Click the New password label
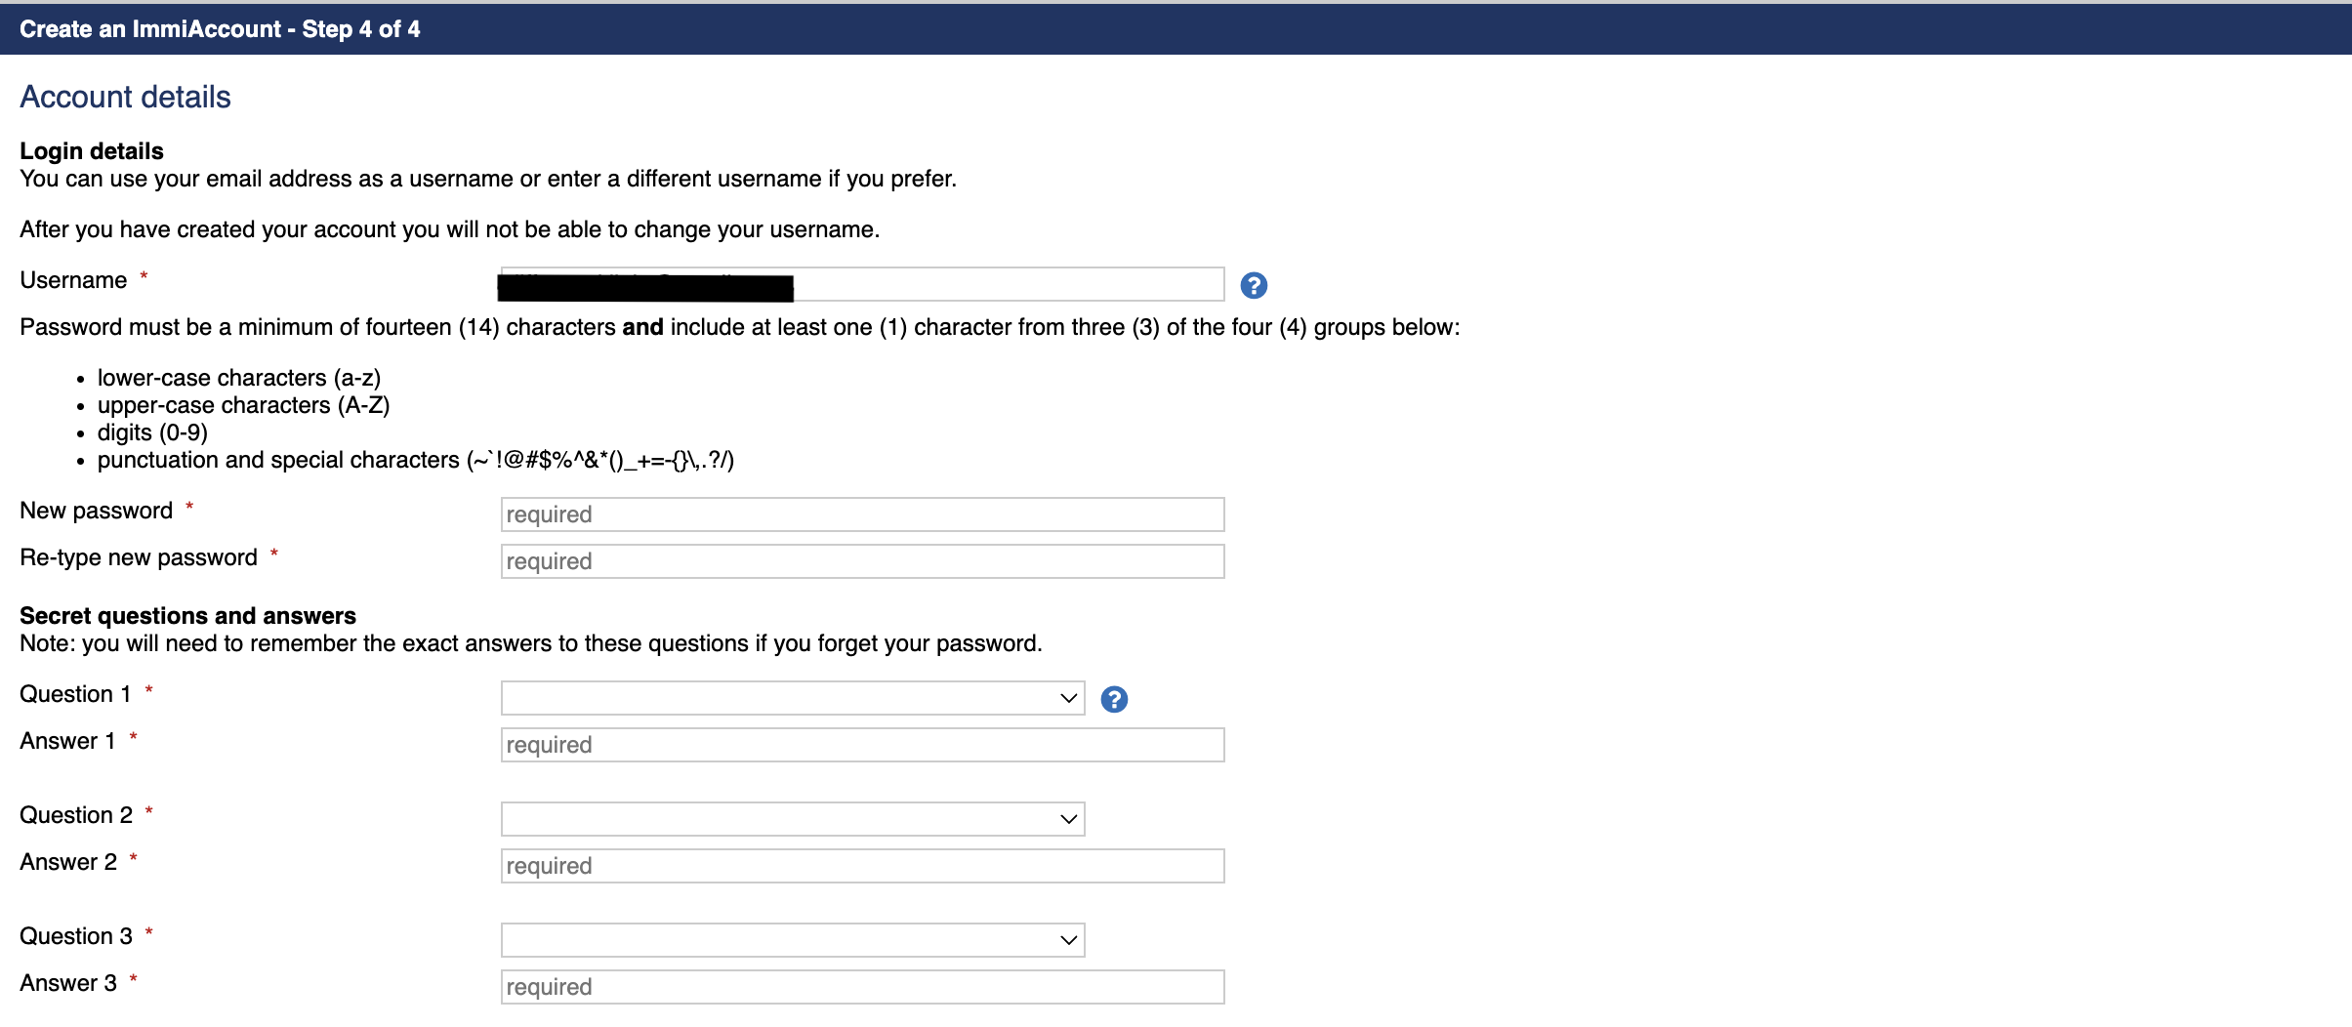The image size is (2352, 1027). click(x=96, y=511)
